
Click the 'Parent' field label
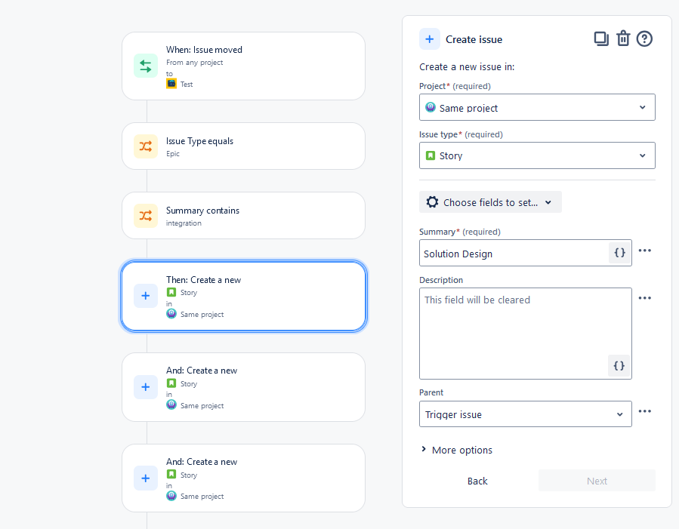click(x=431, y=392)
